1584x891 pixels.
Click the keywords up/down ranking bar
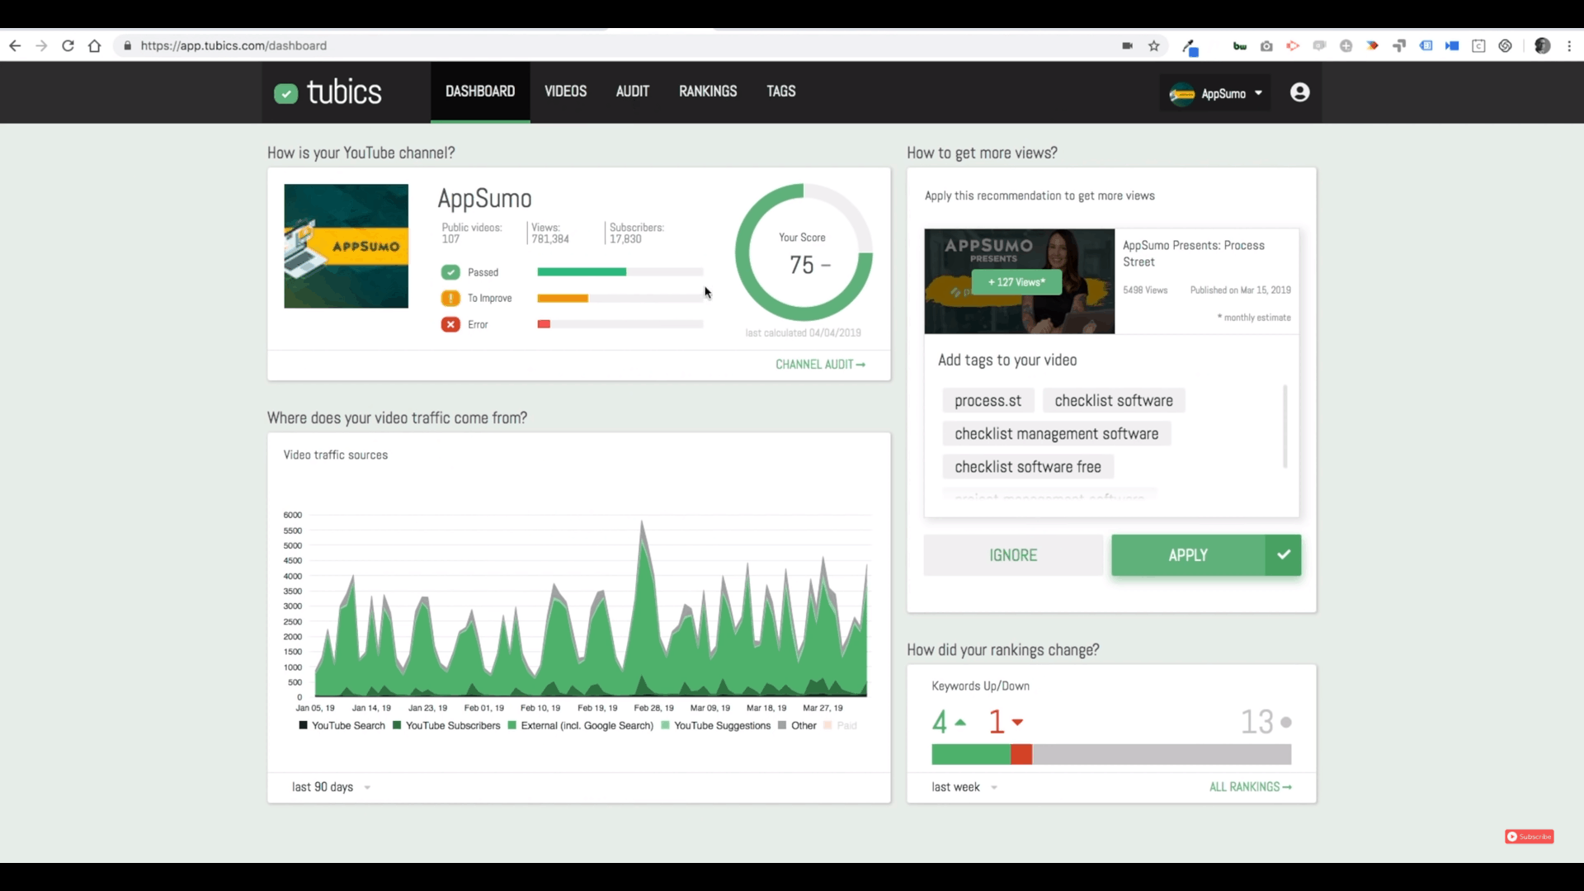click(x=1111, y=754)
